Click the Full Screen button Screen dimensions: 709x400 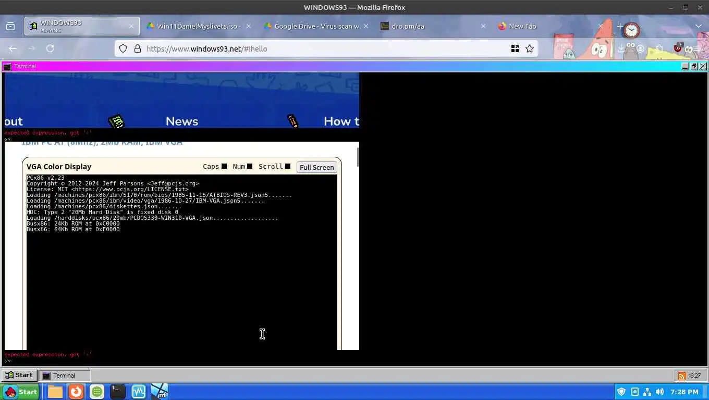pyautogui.click(x=316, y=167)
